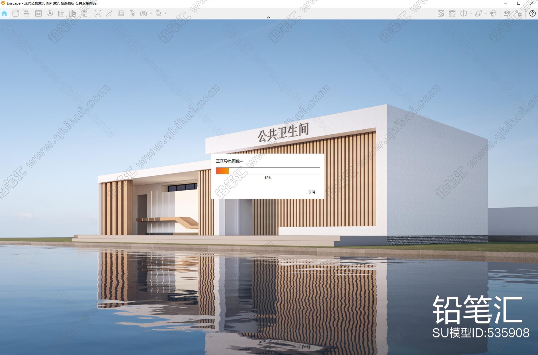
Task: Expand the EXE export dropdown arrow
Action: pyautogui.click(x=166, y=13)
